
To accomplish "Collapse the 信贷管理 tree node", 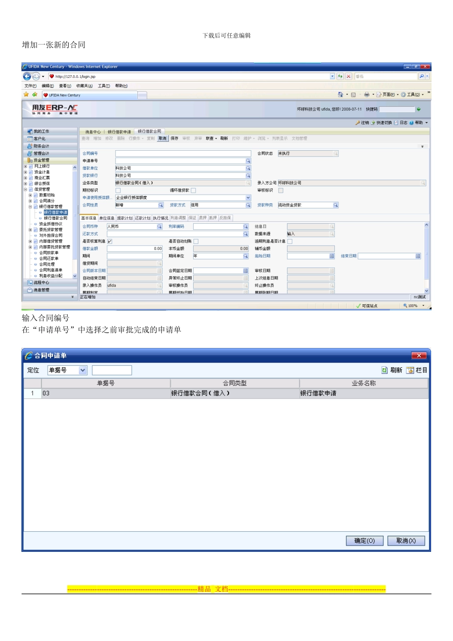I will [25, 189].
